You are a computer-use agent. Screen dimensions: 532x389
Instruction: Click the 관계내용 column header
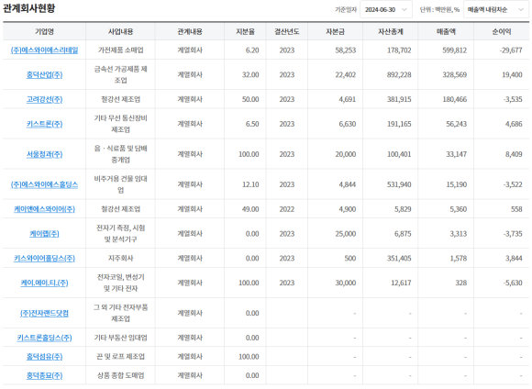tap(190, 31)
